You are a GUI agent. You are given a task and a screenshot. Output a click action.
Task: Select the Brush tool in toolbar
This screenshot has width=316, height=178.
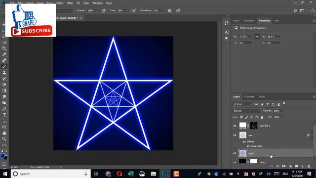(4, 67)
